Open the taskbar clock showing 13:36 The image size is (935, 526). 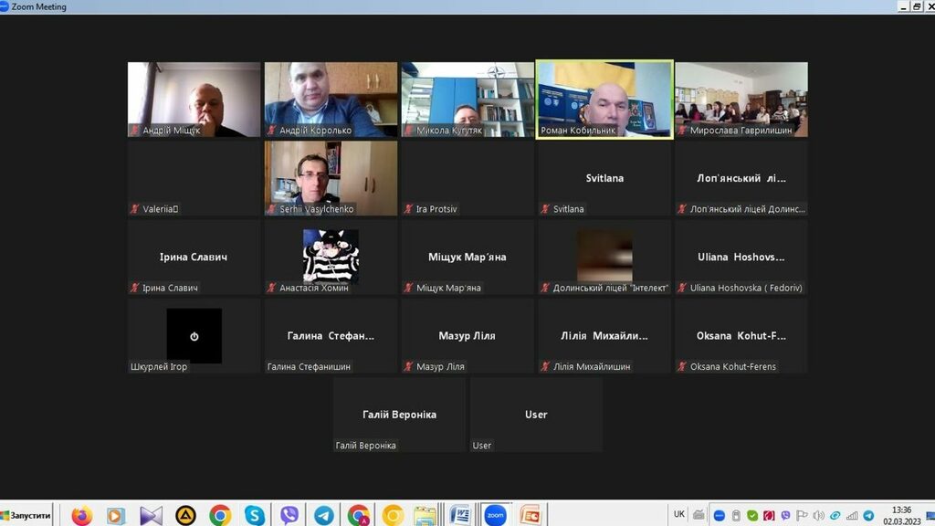pyautogui.click(x=900, y=515)
